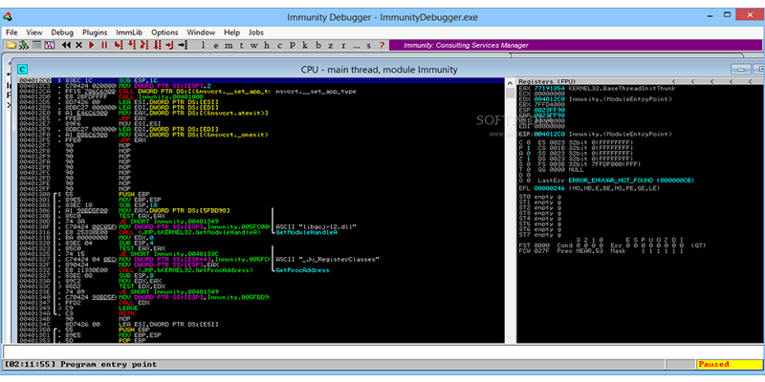Click the 'GetProcAddress' comment text

(303, 270)
